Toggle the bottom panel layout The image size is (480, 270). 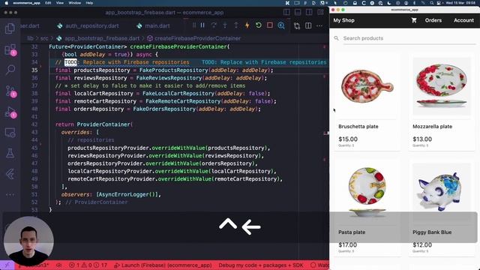click(298, 12)
